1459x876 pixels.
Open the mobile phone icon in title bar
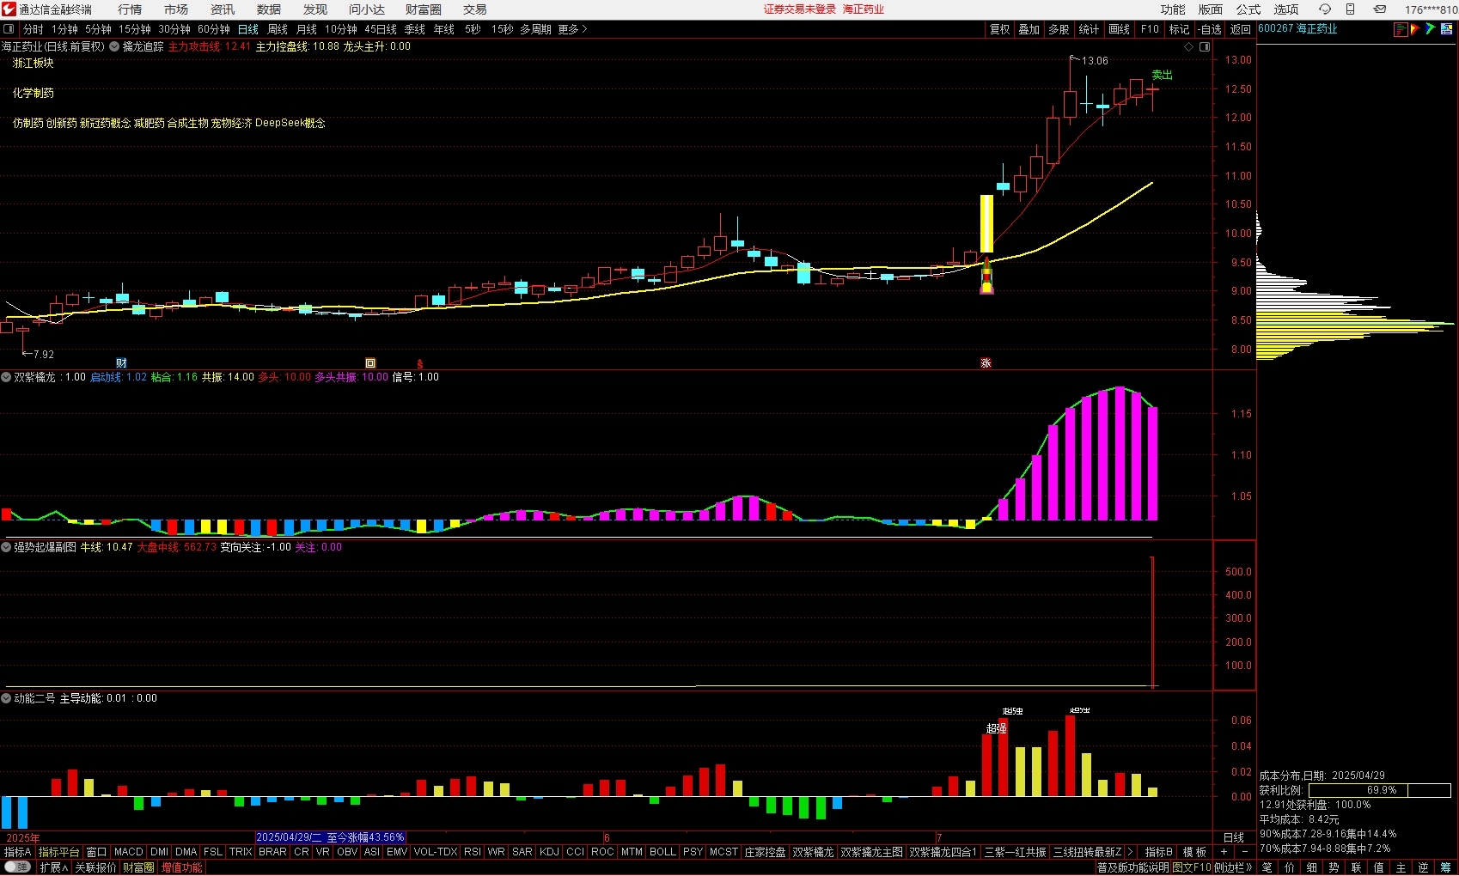click(1350, 9)
